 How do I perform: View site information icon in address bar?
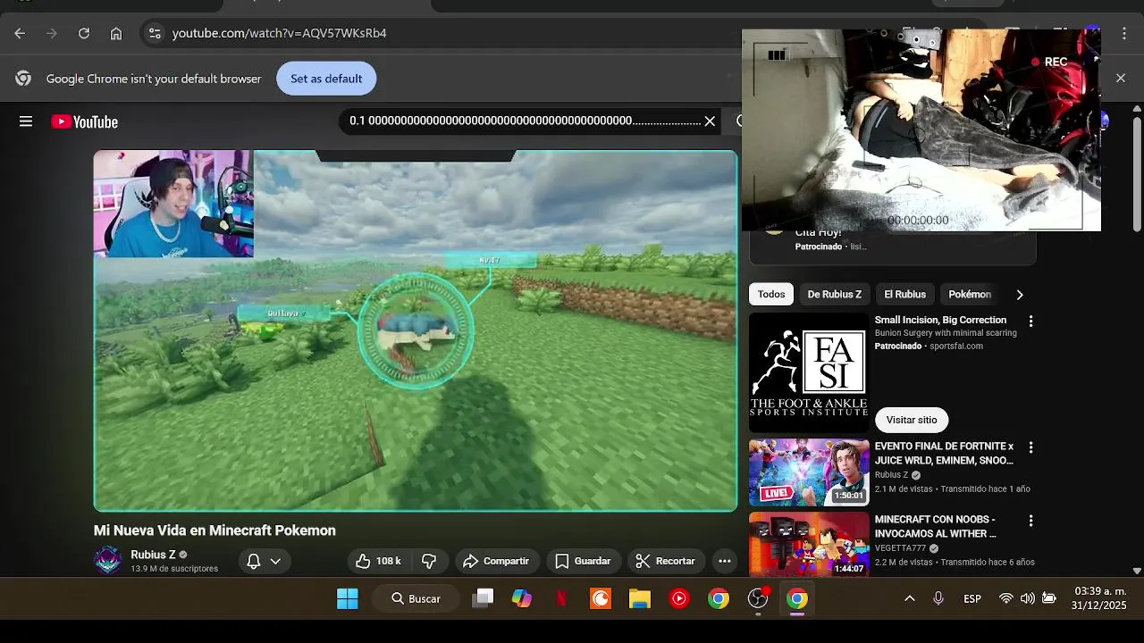point(155,33)
